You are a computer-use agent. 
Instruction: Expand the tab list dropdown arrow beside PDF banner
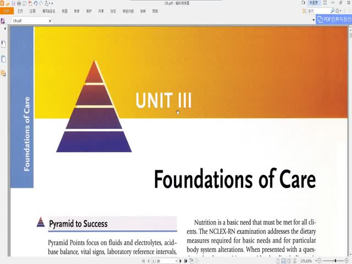[x=314, y=20]
